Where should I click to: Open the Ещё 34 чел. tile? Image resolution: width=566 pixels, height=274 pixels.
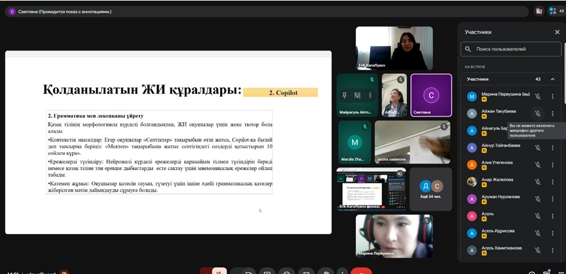431,189
